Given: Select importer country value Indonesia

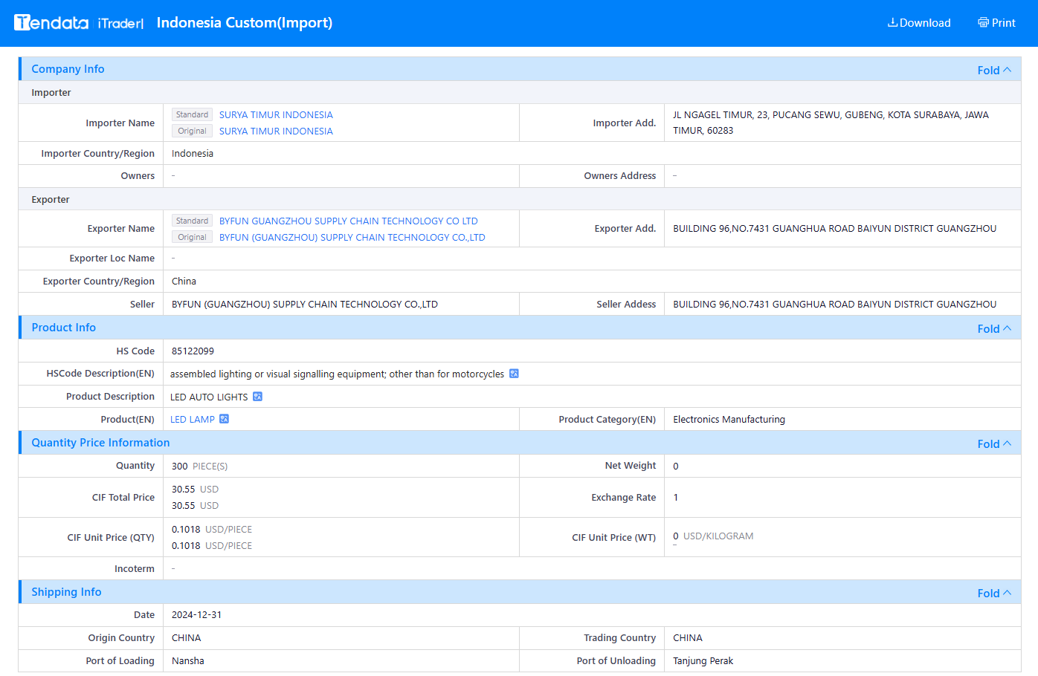Looking at the screenshot, I should [x=193, y=153].
